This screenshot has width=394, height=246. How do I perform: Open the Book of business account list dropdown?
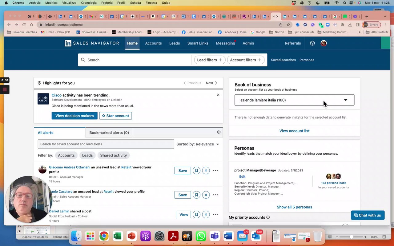click(x=294, y=100)
